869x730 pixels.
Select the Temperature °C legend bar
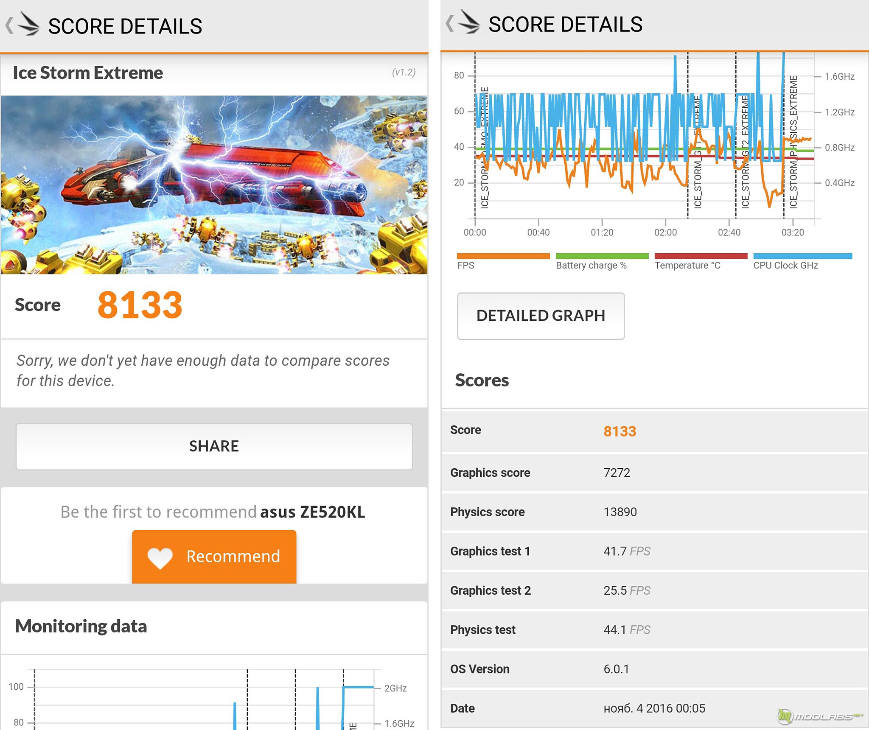pyautogui.click(x=701, y=256)
